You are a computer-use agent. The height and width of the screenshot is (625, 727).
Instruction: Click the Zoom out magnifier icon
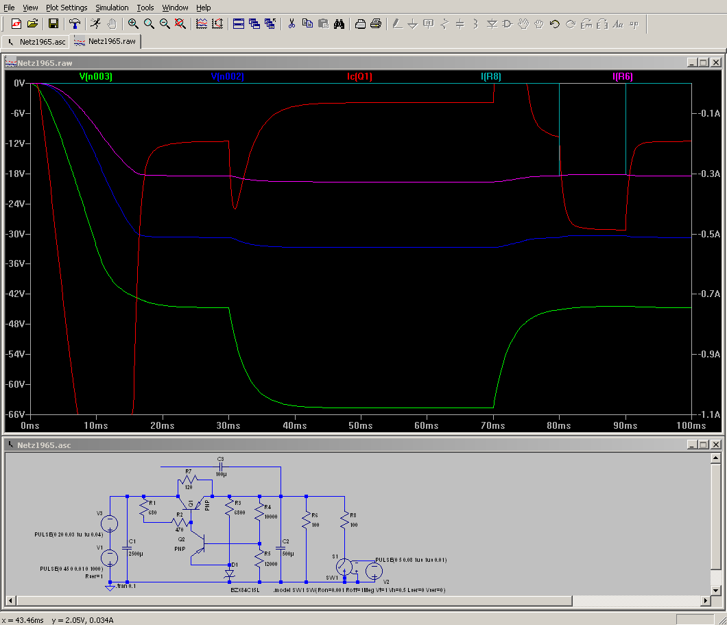tap(165, 23)
